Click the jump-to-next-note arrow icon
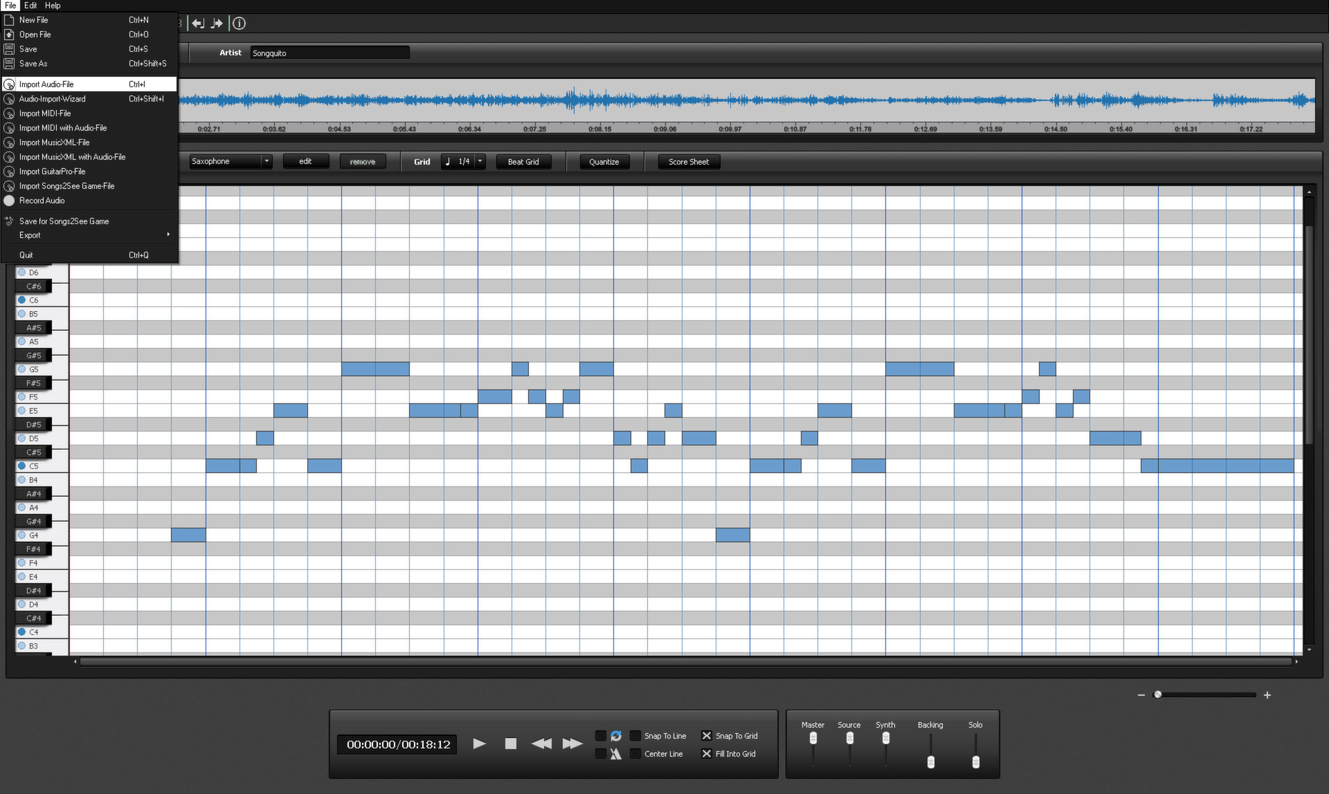1329x794 pixels. 217,23
